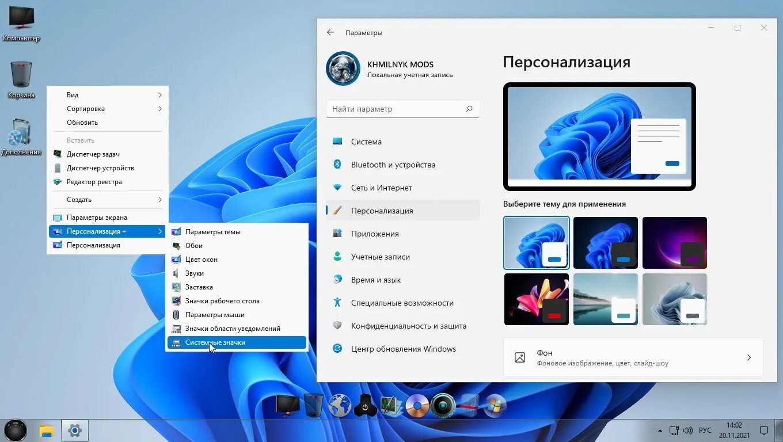Image resolution: width=783 pixels, height=442 pixels.
Task: Click the network icon in the system tray
Action: pos(674,430)
